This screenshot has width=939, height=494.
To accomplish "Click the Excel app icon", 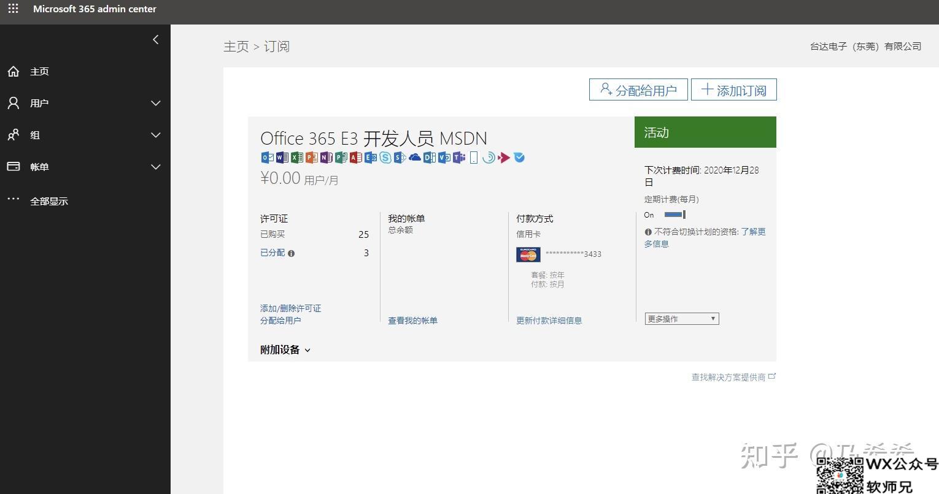I will pyautogui.click(x=297, y=158).
